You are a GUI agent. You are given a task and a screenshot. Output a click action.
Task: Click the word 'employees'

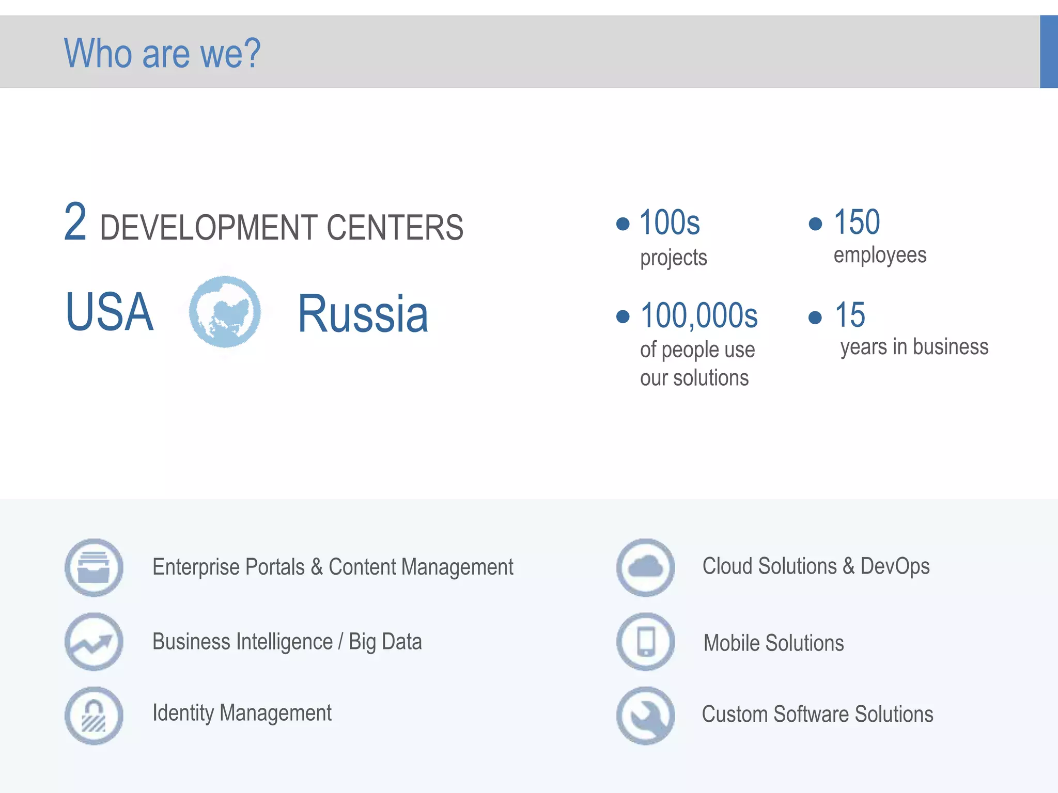880,256
